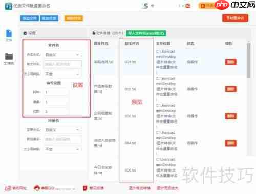Contact support via the QQ avatar icon
256x194 pixels.
point(37,188)
